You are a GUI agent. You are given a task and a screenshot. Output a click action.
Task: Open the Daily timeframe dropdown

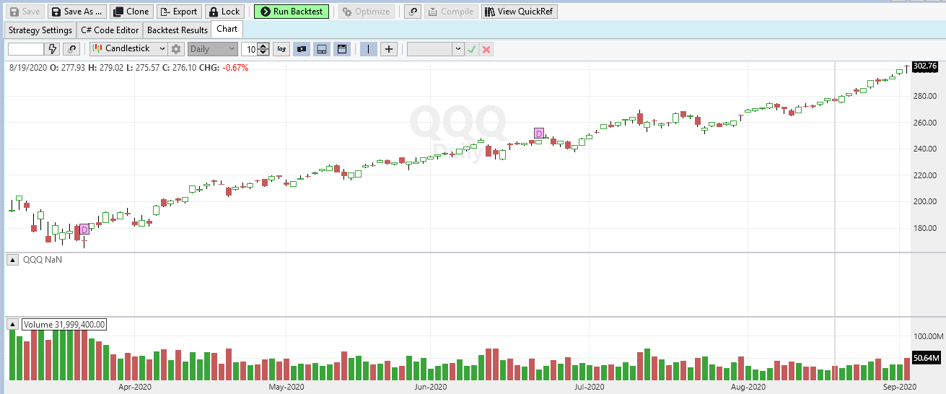tap(212, 49)
